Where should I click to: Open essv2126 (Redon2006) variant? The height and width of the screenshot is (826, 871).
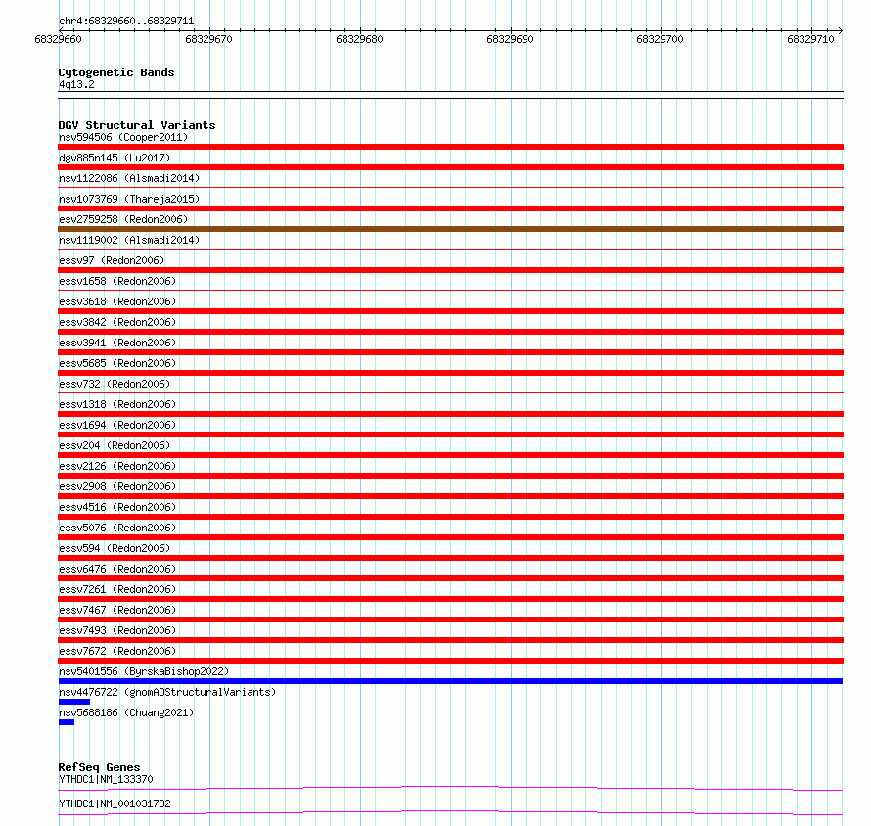[117, 466]
